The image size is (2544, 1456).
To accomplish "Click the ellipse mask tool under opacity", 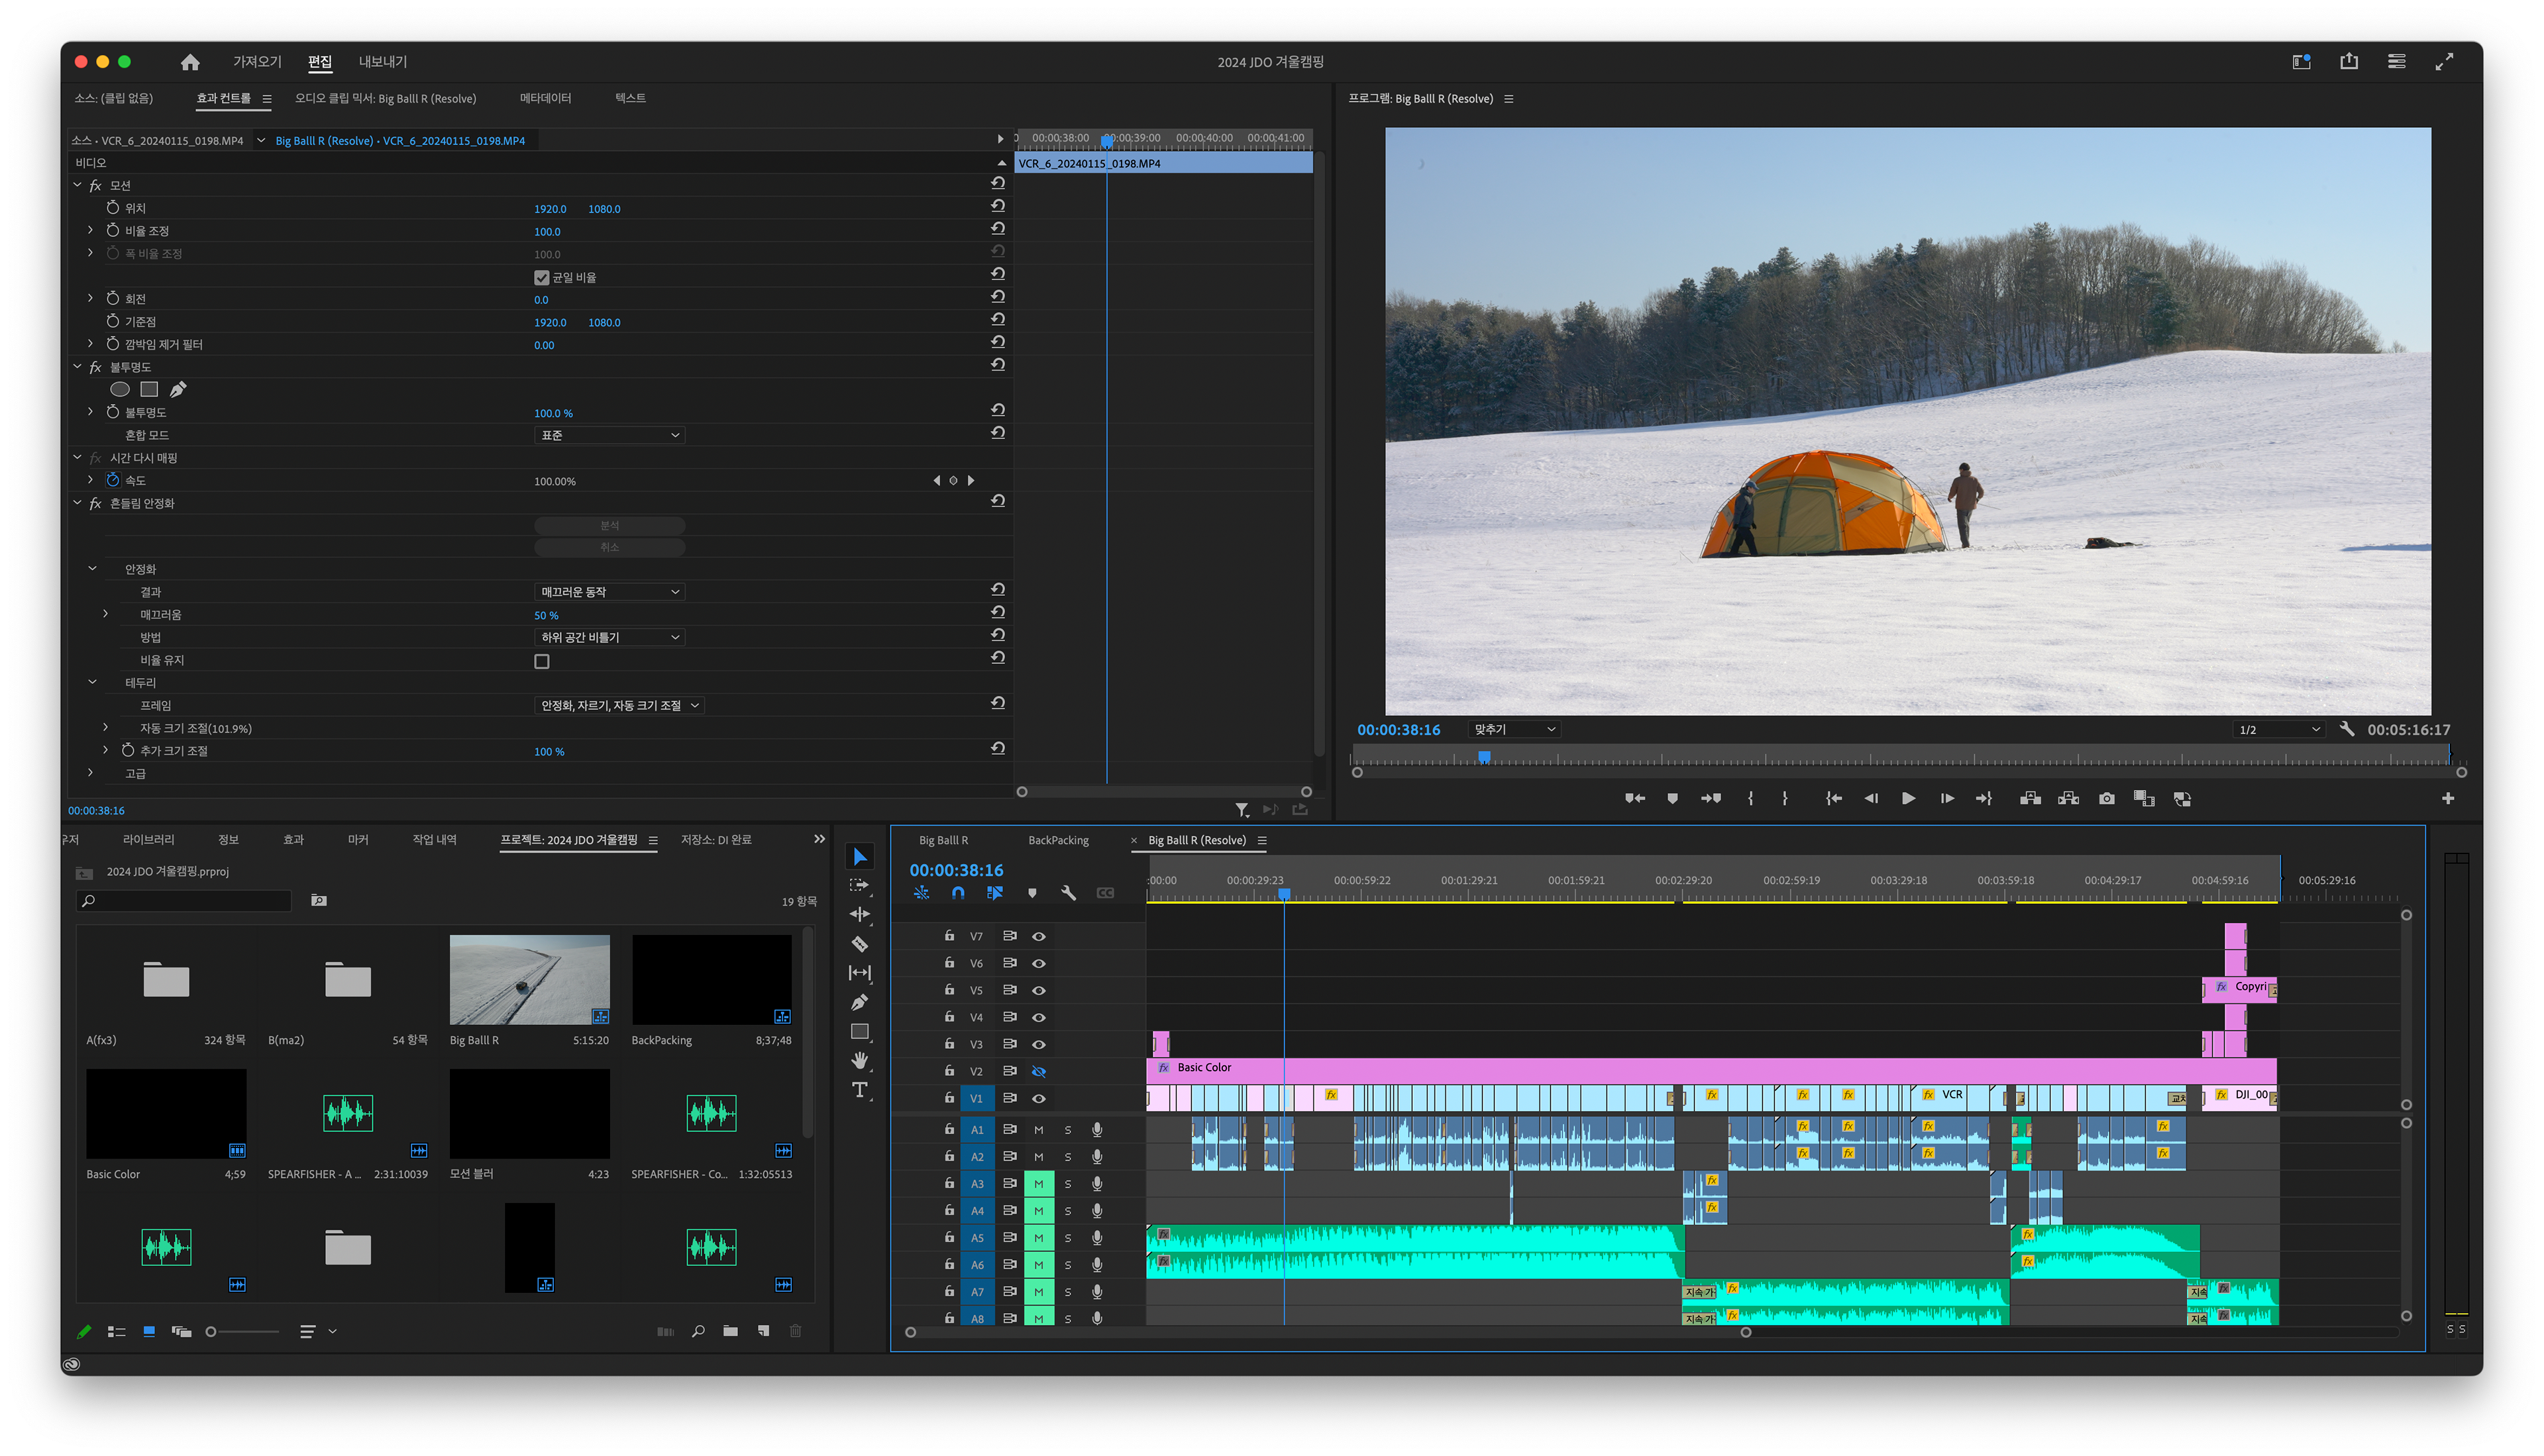I will tap(120, 389).
